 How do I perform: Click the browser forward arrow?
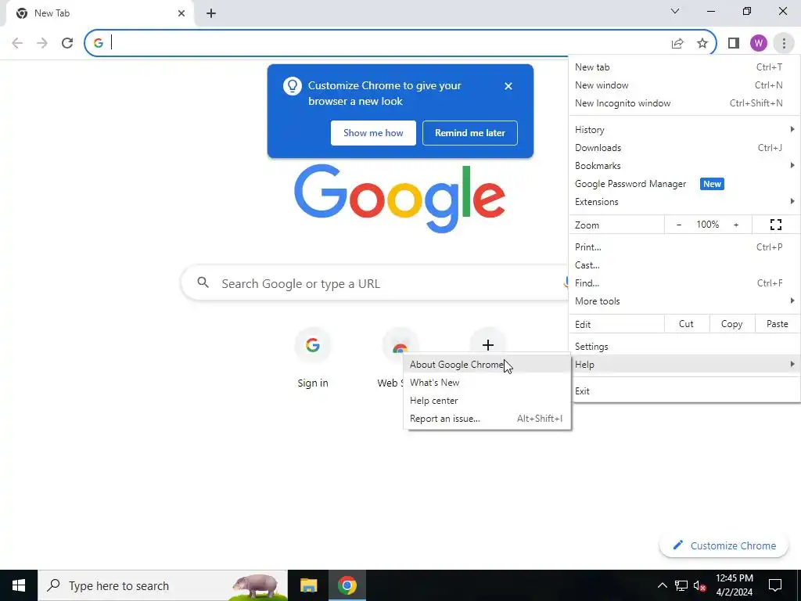(x=42, y=43)
